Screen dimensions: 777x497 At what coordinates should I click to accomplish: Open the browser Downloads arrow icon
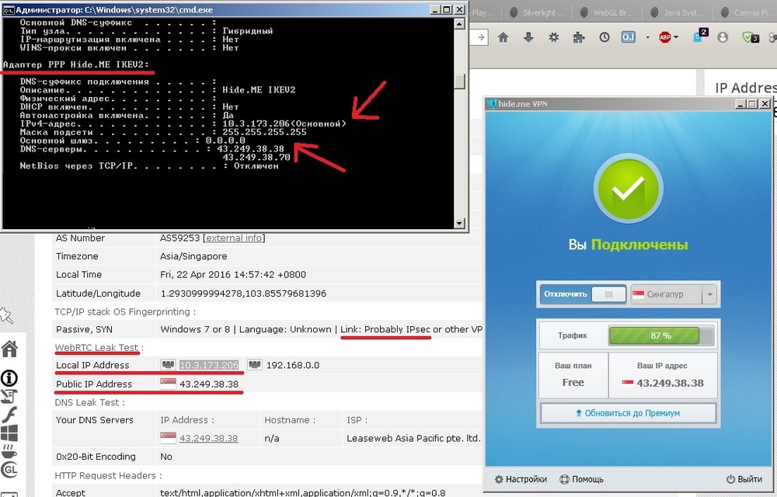point(528,37)
